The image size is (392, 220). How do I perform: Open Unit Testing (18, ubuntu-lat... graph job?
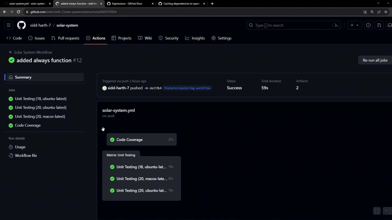pyautogui.click(x=141, y=167)
